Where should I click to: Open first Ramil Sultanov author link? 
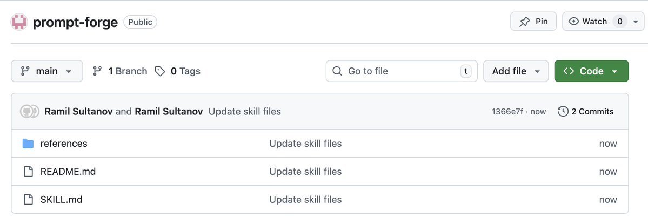click(x=78, y=111)
